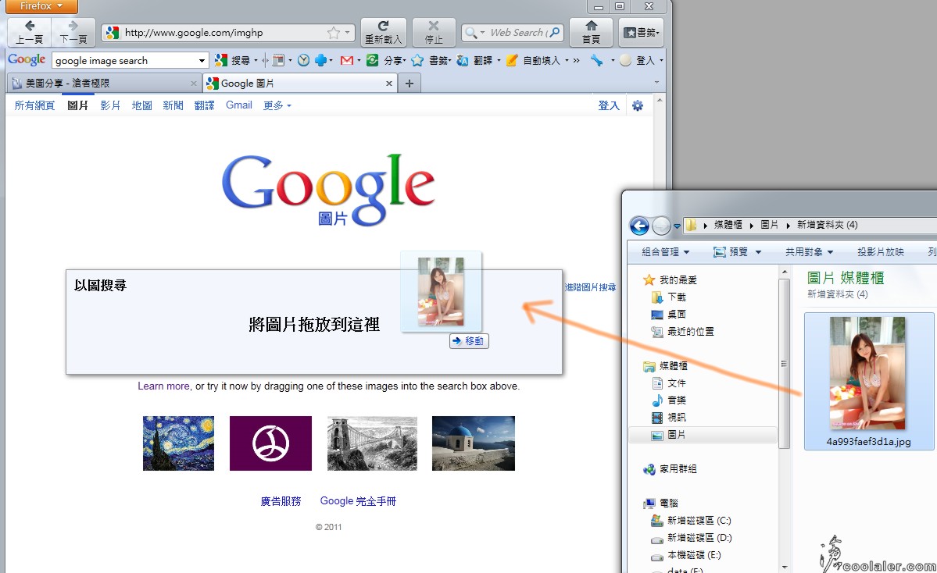Click the Web Search input field
The width and height of the screenshot is (937, 573).
point(517,33)
